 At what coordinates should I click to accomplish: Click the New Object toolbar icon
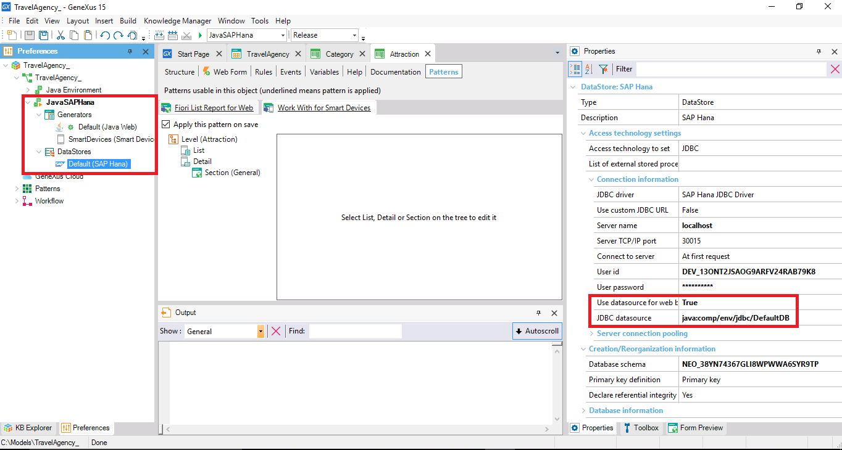(12, 36)
